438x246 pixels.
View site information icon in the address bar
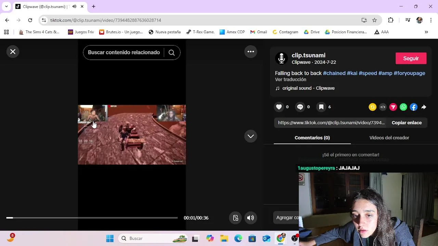point(44,20)
